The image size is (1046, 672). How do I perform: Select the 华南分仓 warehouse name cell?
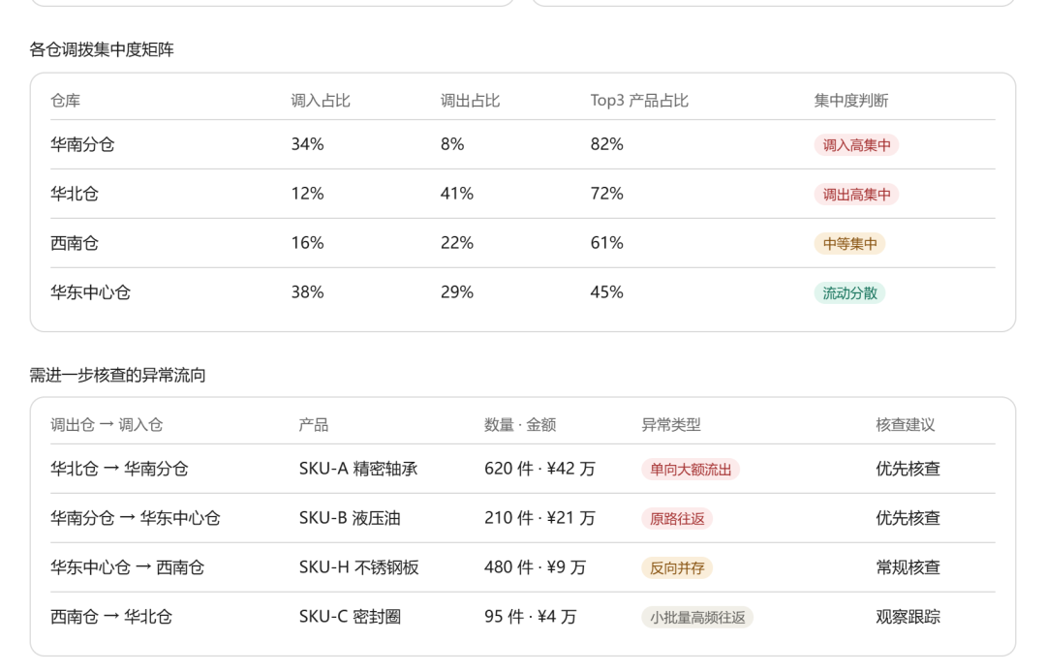point(82,144)
